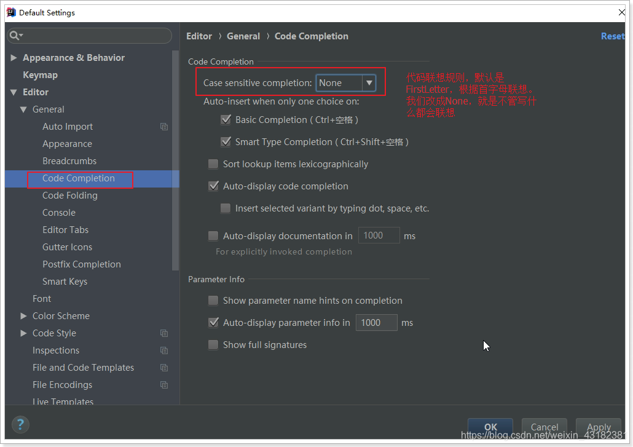The image size is (633, 447).
Task: Open Editor Tabs settings
Action: click(x=65, y=230)
